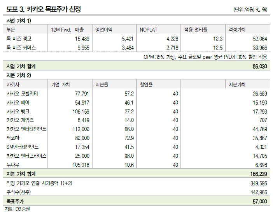Click the '적정가치' column header

(237, 30)
